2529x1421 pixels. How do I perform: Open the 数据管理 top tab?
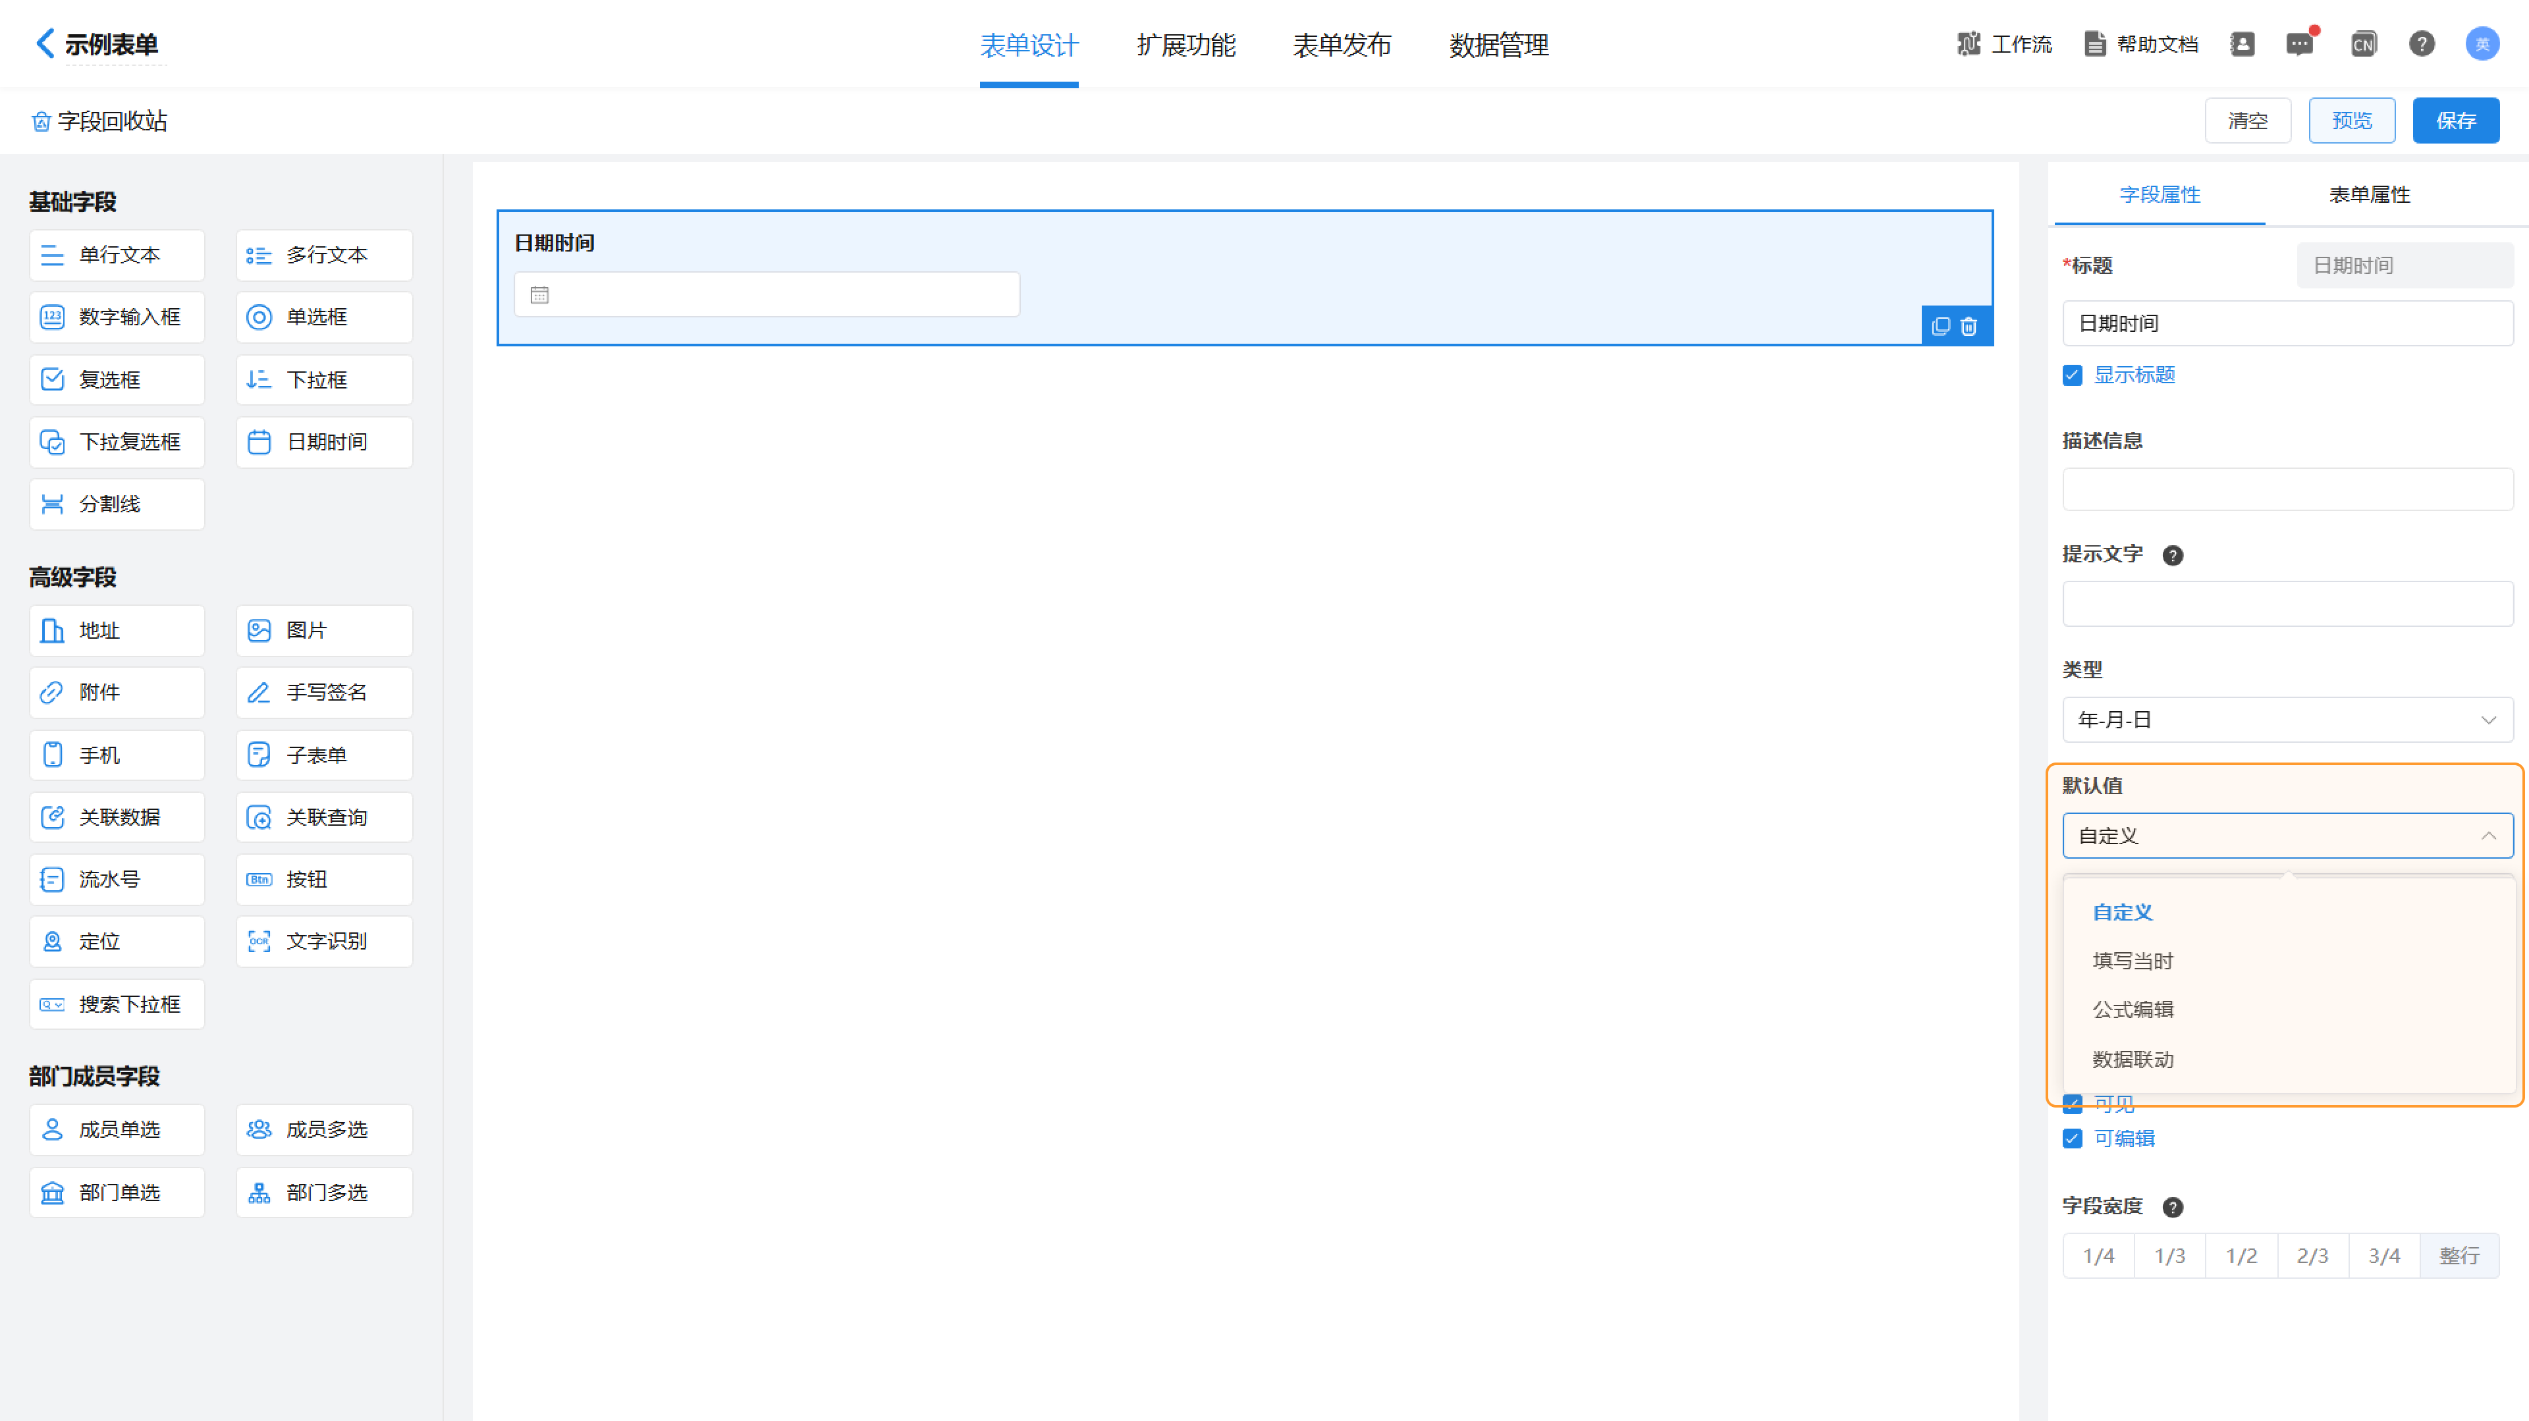[1498, 45]
